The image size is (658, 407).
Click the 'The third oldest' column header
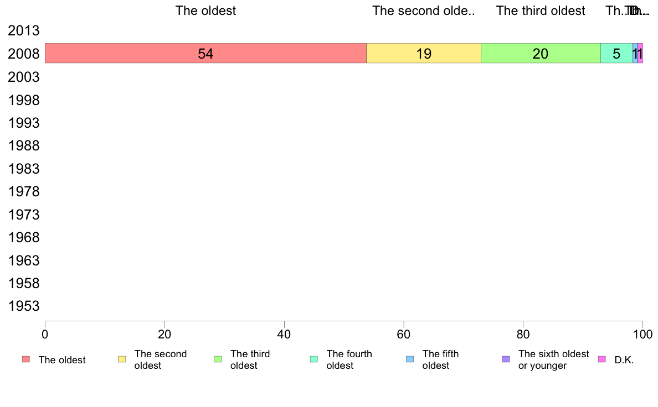click(x=541, y=11)
